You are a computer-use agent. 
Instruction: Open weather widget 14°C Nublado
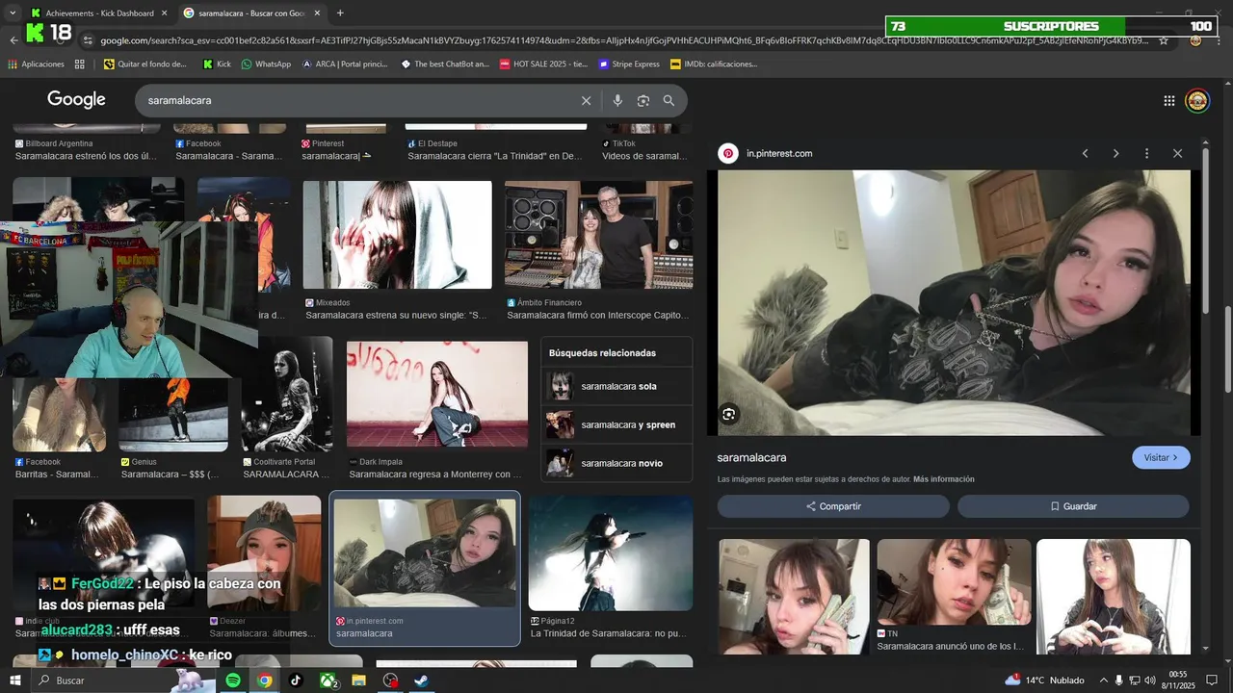[1044, 680]
